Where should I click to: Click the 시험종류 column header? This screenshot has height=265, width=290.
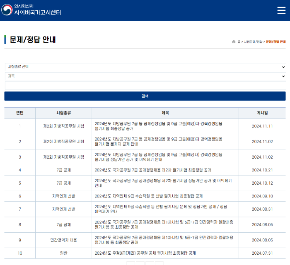pyautogui.click(x=63, y=113)
